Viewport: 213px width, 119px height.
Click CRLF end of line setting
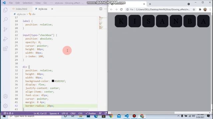pyautogui.click(x=73, y=113)
